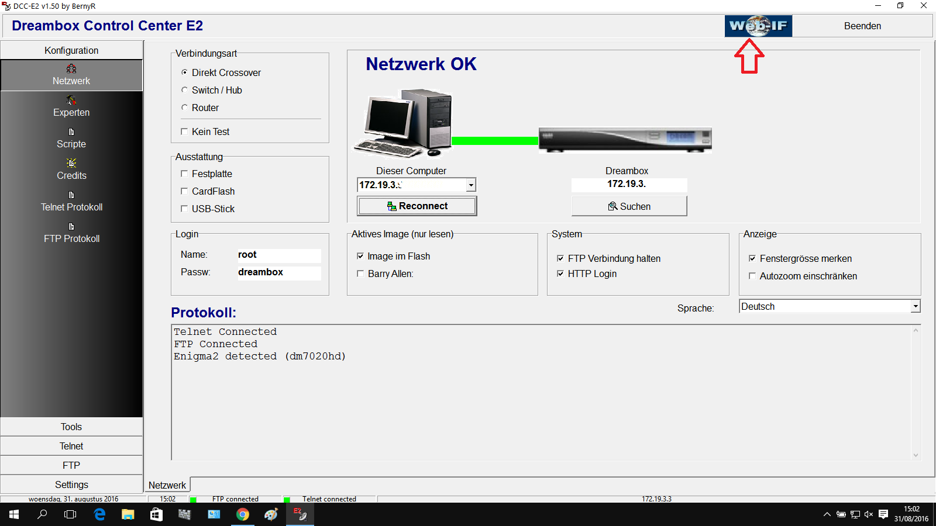Expand the Tools section in sidebar
Image resolution: width=936 pixels, height=526 pixels.
(71, 427)
